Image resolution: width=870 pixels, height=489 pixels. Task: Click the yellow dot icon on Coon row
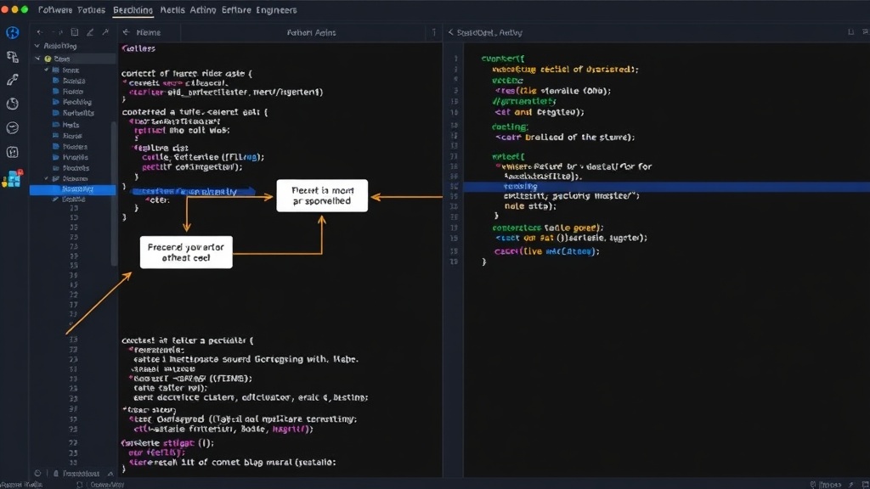pyautogui.click(x=48, y=59)
